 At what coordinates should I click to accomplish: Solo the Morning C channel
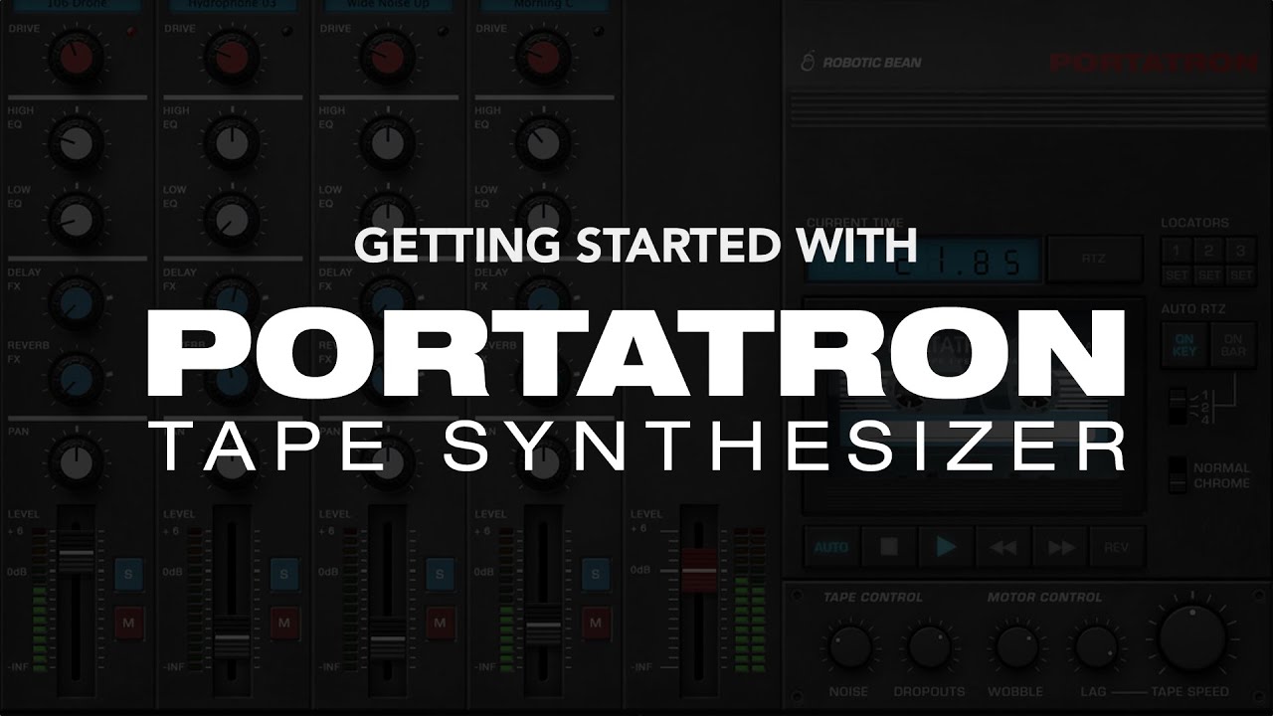pos(597,573)
